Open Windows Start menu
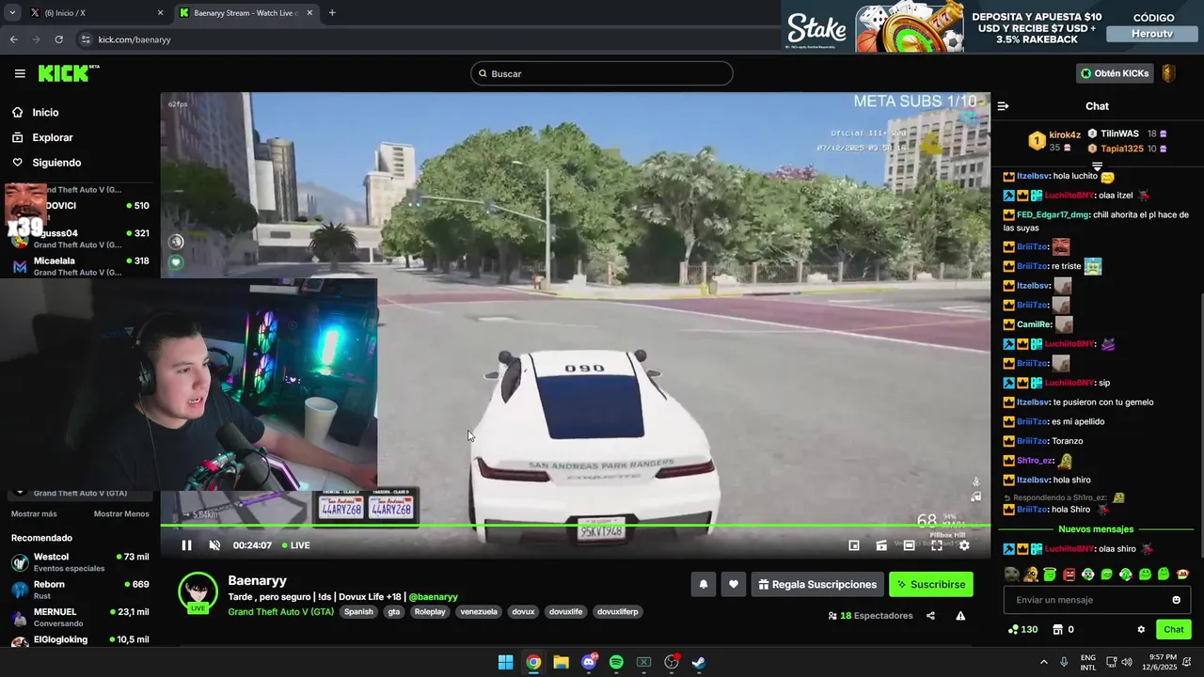 (x=505, y=662)
